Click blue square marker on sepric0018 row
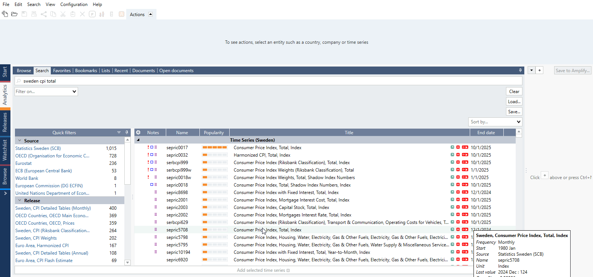This screenshot has width=593, height=277. click(x=152, y=185)
